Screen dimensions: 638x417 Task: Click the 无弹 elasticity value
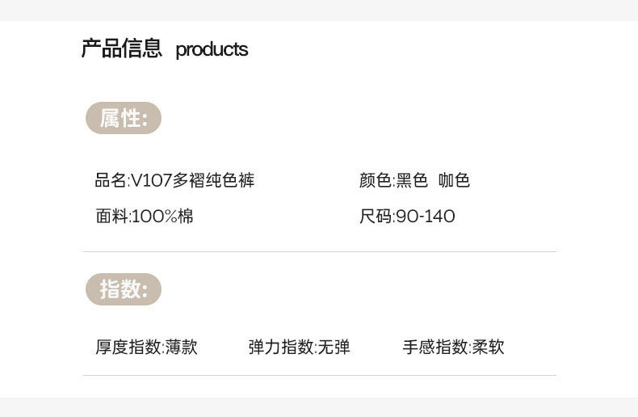(x=334, y=347)
